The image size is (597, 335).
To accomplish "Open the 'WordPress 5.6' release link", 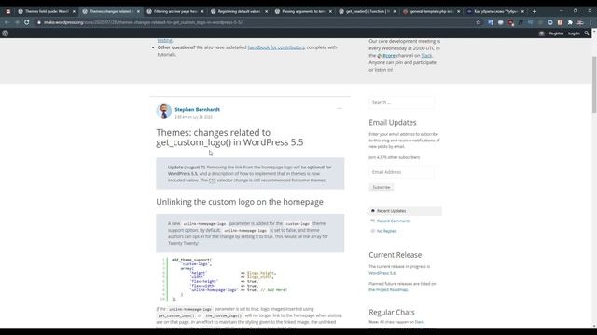I will tap(382, 273).
